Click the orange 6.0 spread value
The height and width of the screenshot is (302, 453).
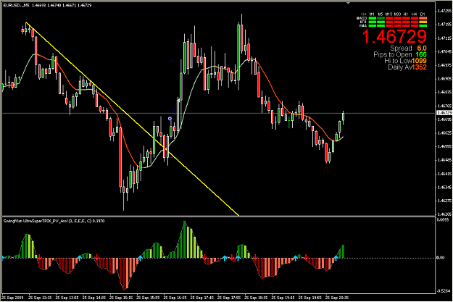(x=422, y=49)
